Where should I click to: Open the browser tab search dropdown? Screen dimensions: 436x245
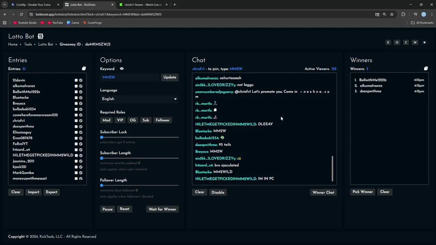tap(4, 5)
